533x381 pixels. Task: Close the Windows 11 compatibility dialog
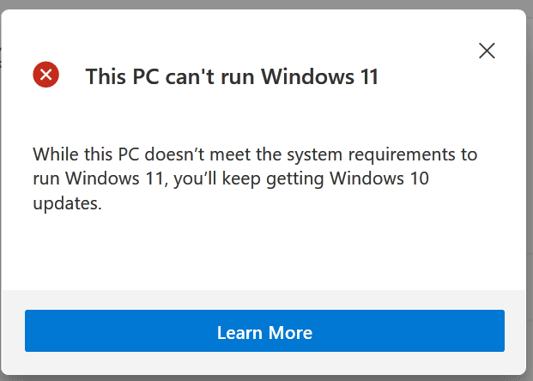[487, 51]
